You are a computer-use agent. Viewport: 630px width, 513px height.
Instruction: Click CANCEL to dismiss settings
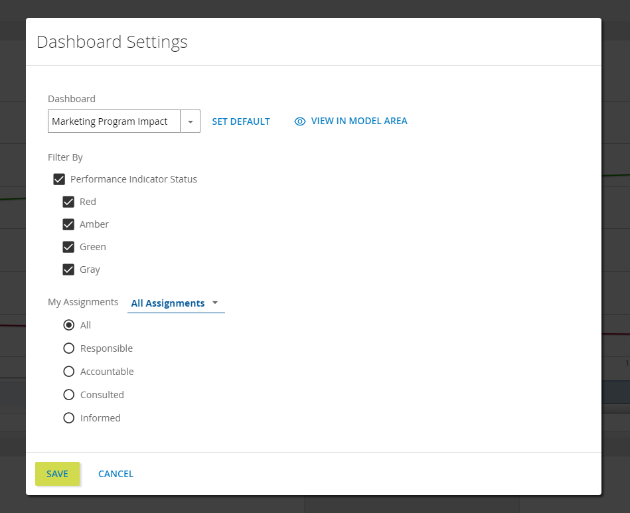click(x=116, y=474)
